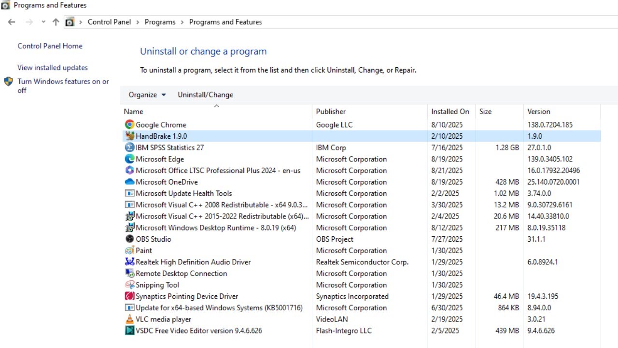Click the Programs breadcrumb segment

click(x=160, y=22)
